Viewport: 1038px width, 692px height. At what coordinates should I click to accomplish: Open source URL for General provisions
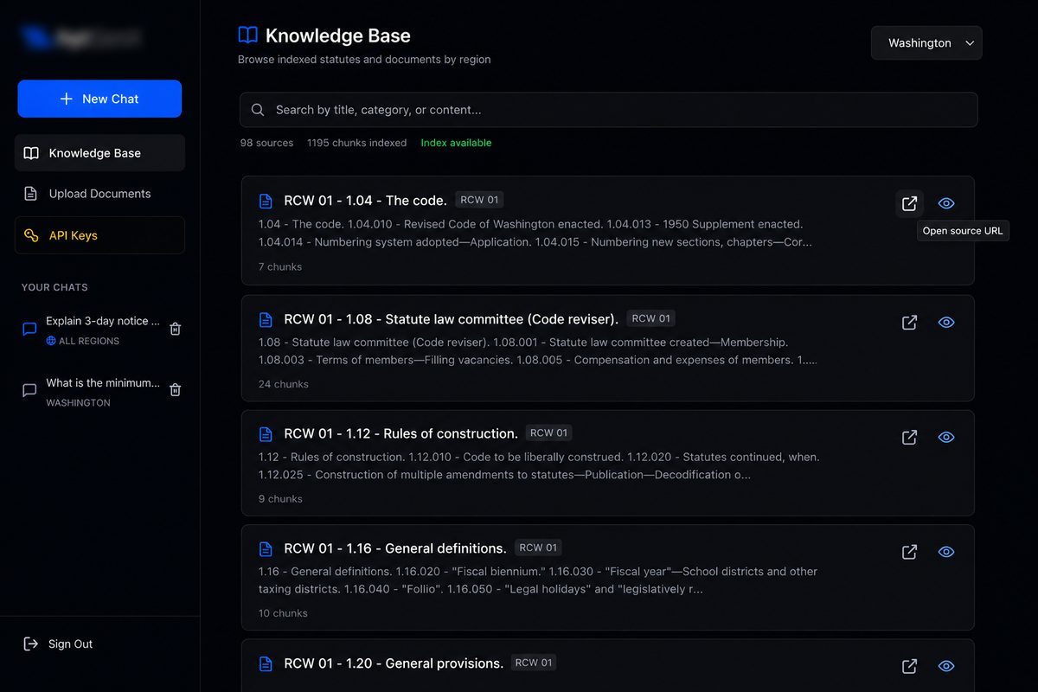909,666
